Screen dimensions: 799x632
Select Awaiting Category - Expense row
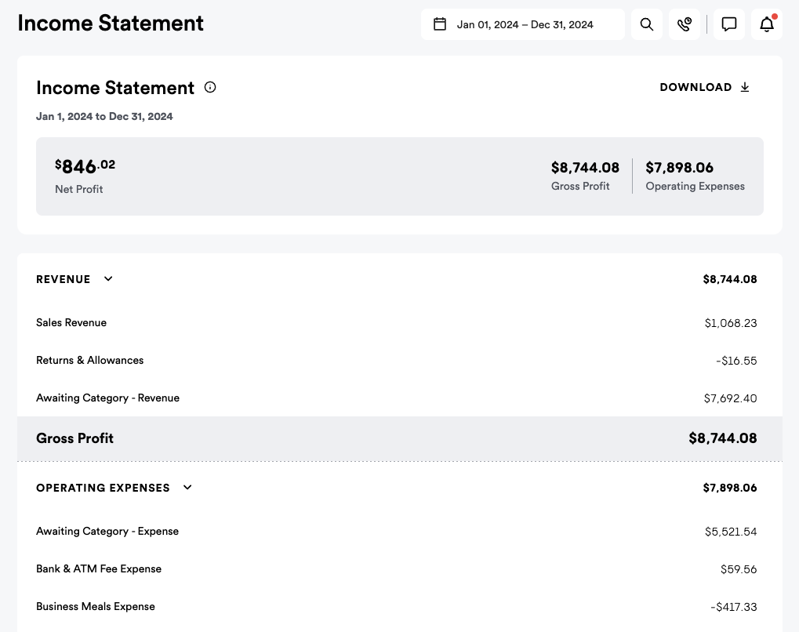pyautogui.click(x=107, y=532)
